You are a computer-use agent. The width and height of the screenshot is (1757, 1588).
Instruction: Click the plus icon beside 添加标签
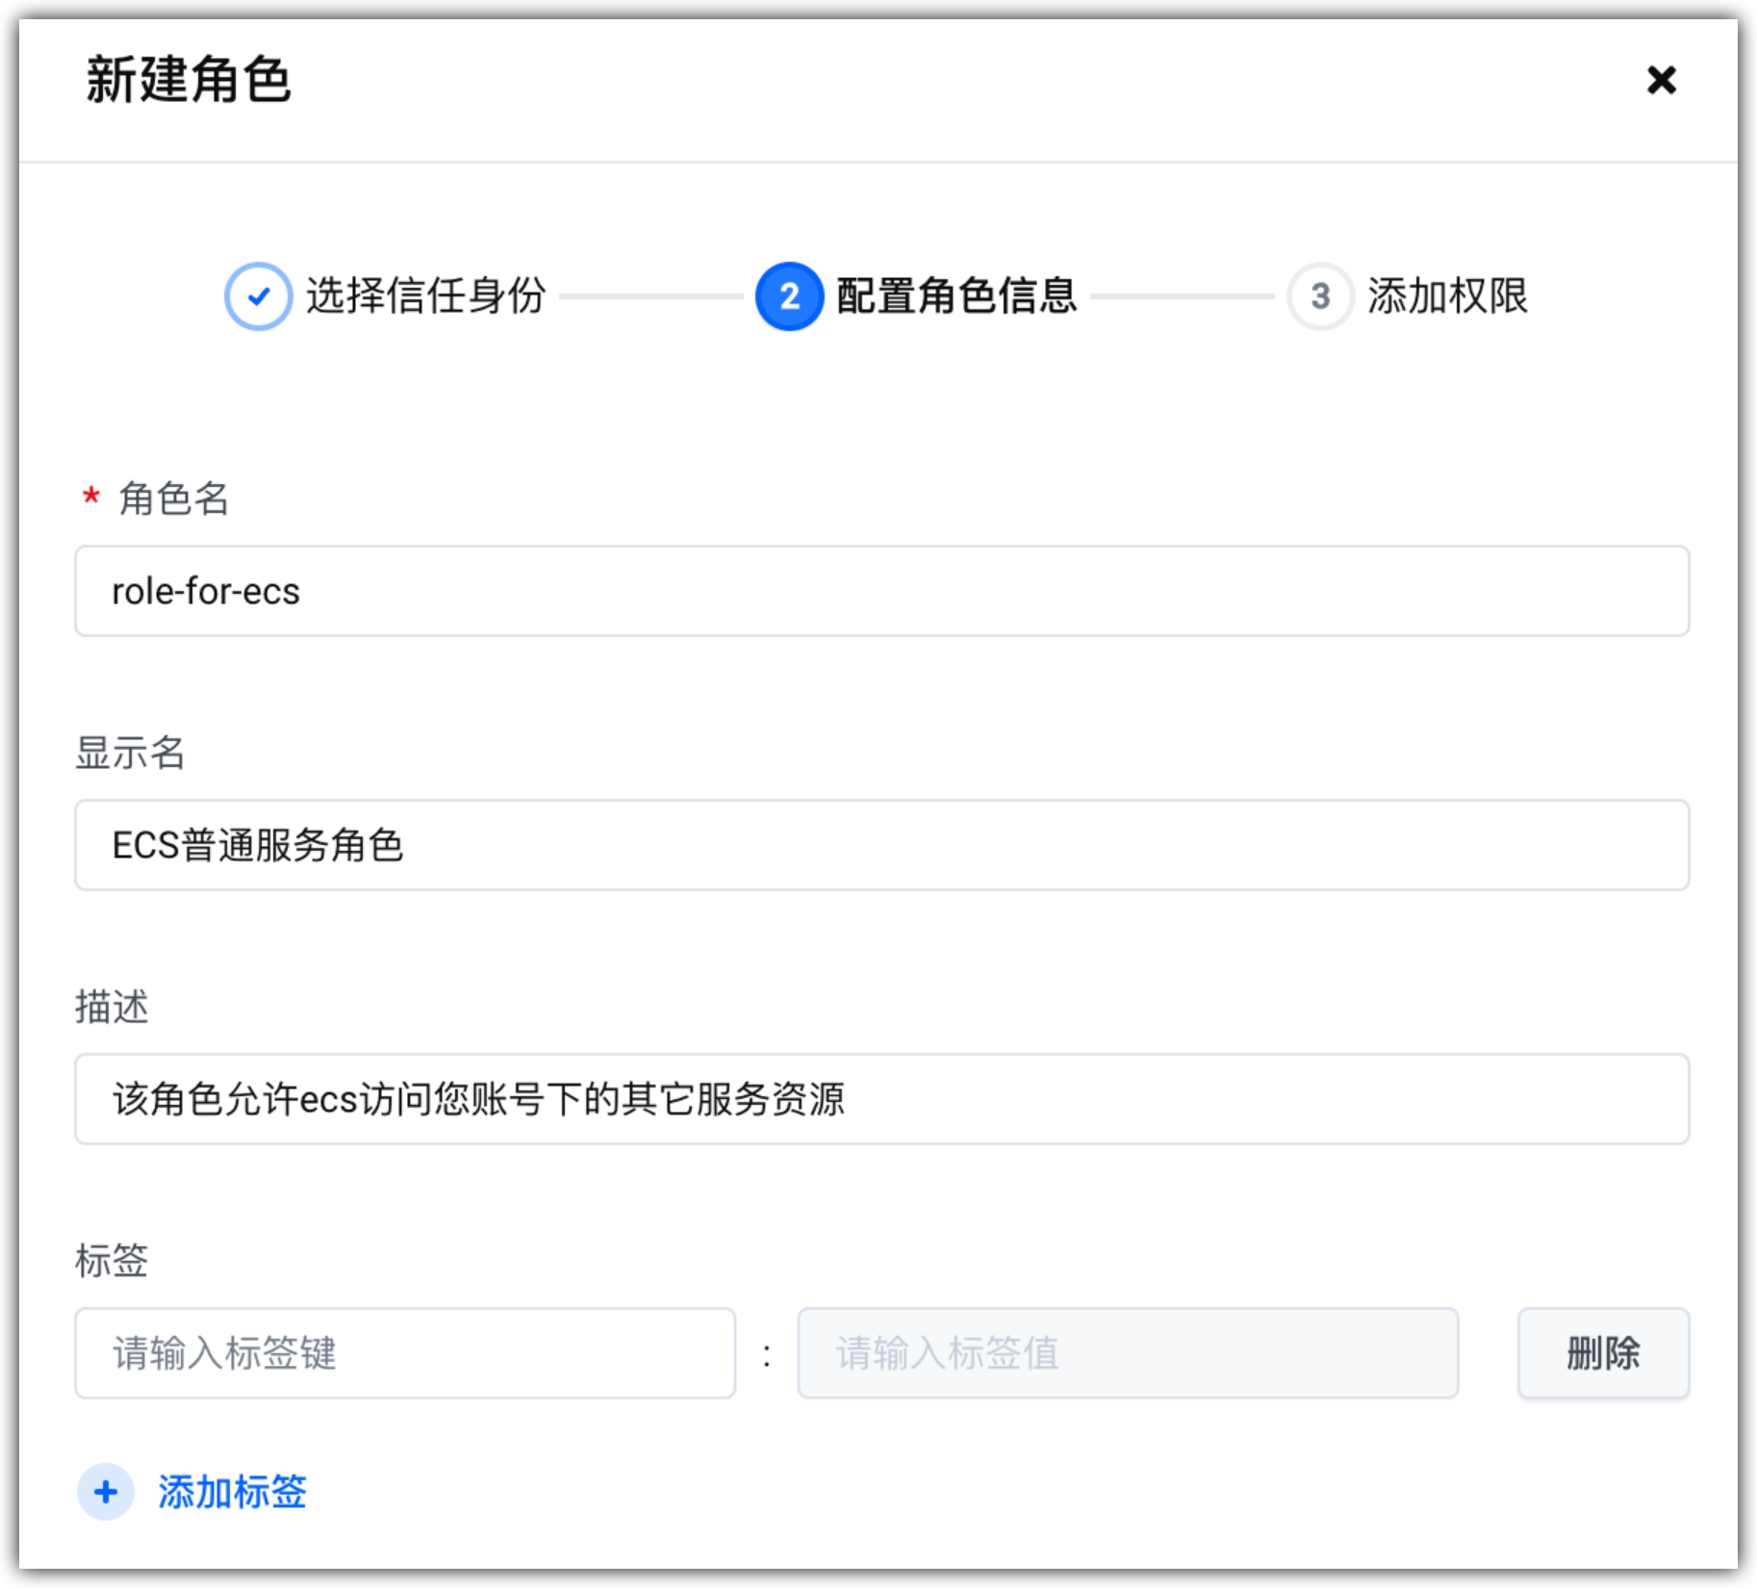[106, 1492]
